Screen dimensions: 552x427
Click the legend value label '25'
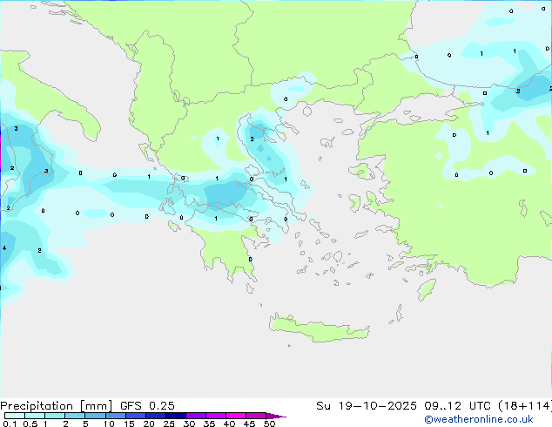(x=169, y=424)
